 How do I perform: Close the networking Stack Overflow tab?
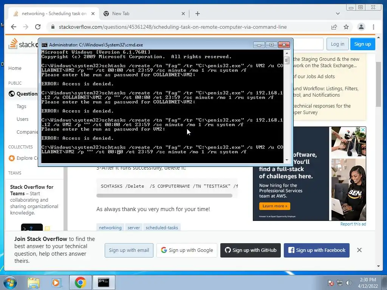[93, 14]
